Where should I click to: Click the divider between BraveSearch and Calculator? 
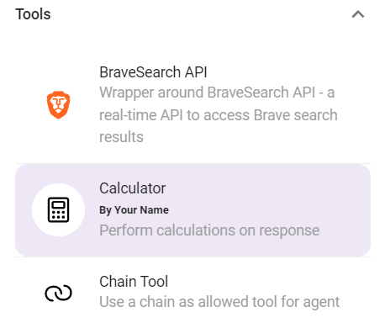point(192,163)
